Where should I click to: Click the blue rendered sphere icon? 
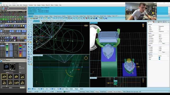click(96, 18)
